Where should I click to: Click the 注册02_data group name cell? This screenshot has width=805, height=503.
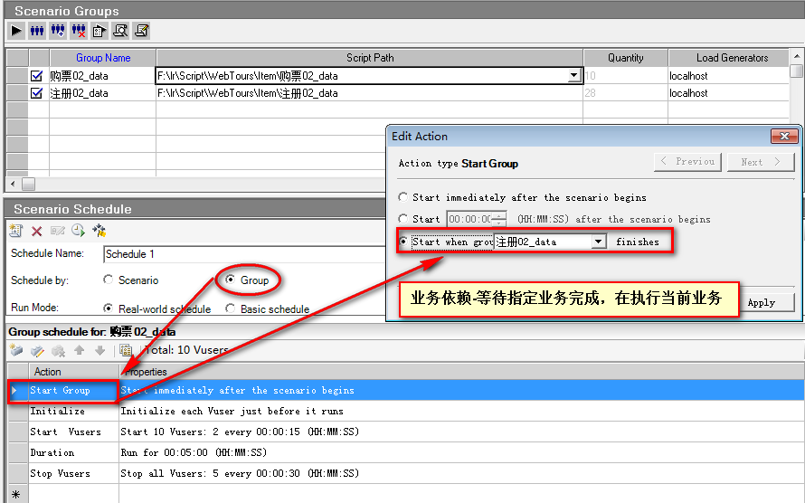(103, 93)
